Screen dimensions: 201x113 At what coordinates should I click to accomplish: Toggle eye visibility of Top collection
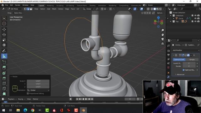195,21
